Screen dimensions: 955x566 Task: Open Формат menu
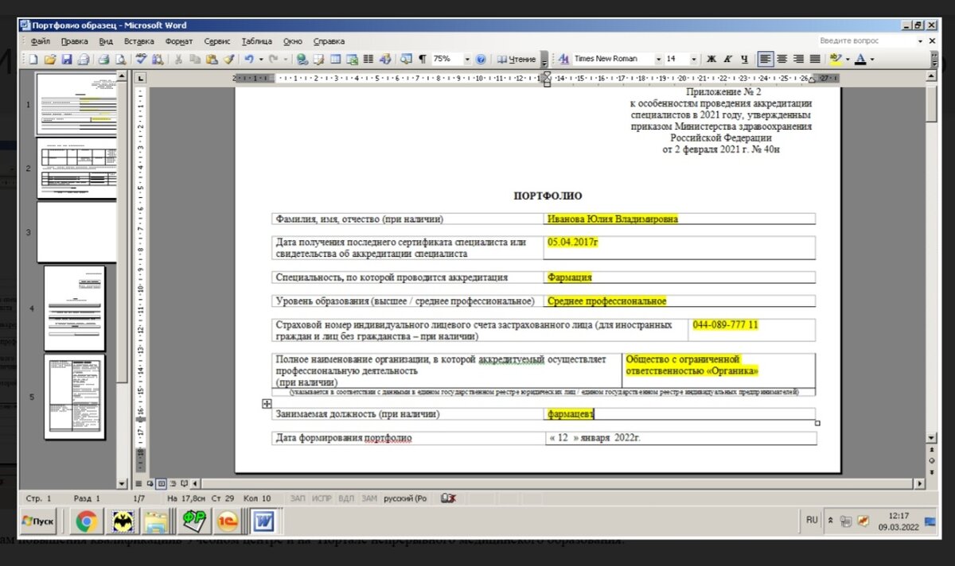[x=179, y=41]
